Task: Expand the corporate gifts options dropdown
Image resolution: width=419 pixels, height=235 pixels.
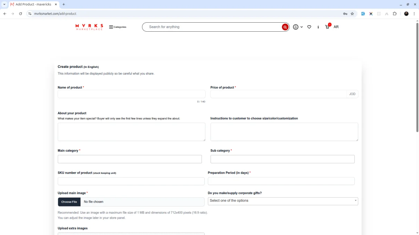Action: coord(283,201)
